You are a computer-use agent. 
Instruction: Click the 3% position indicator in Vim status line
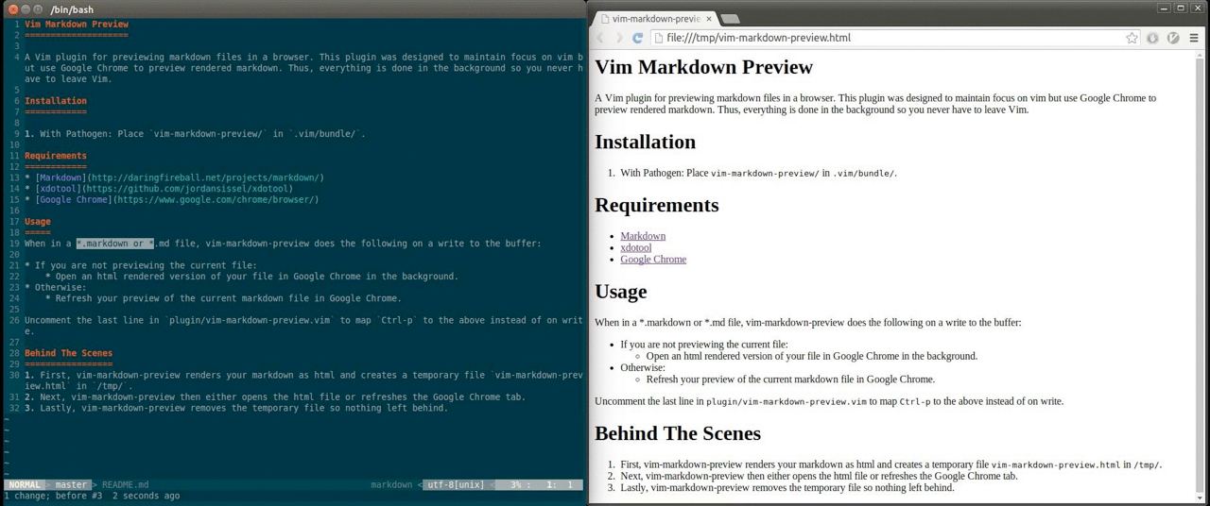517,484
